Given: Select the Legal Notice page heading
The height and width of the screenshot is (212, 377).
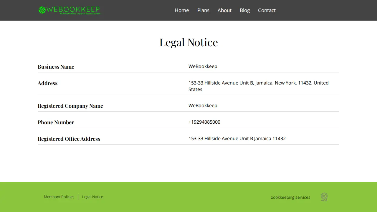Looking at the screenshot, I should 188,42.
